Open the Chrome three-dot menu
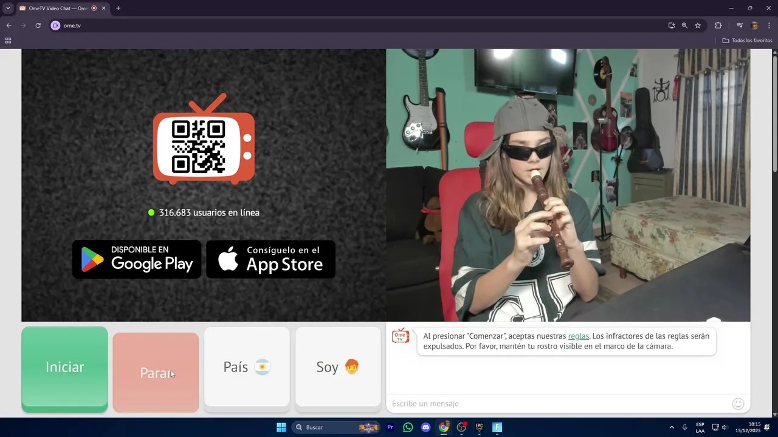The height and width of the screenshot is (437, 778). (769, 25)
